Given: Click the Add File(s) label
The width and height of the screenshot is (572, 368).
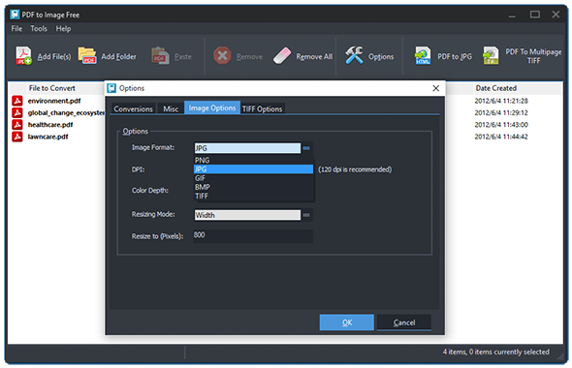Looking at the screenshot, I should coord(54,56).
